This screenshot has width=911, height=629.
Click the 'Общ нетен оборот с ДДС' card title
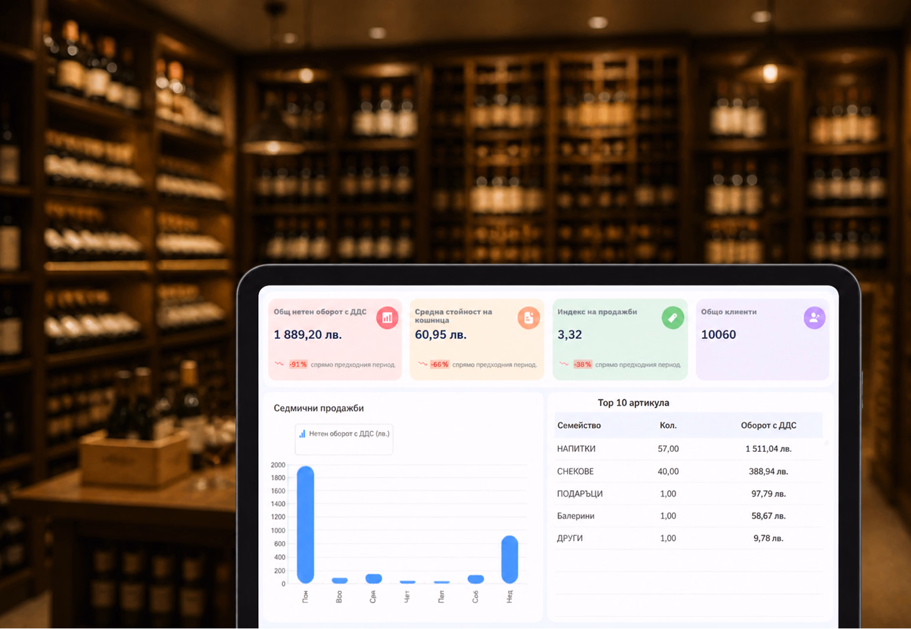[320, 312]
